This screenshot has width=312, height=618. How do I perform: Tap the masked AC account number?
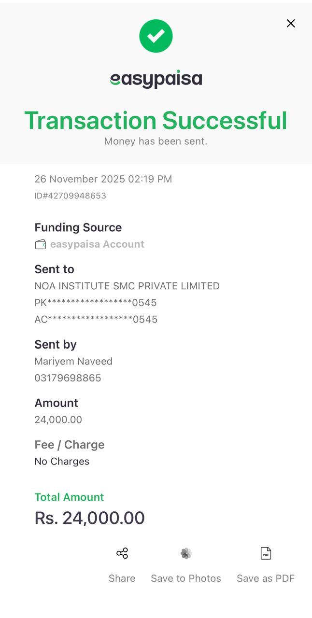click(96, 319)
